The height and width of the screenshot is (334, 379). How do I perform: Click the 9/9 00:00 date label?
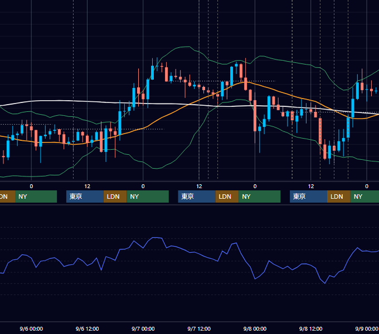[x=367, y=328]
